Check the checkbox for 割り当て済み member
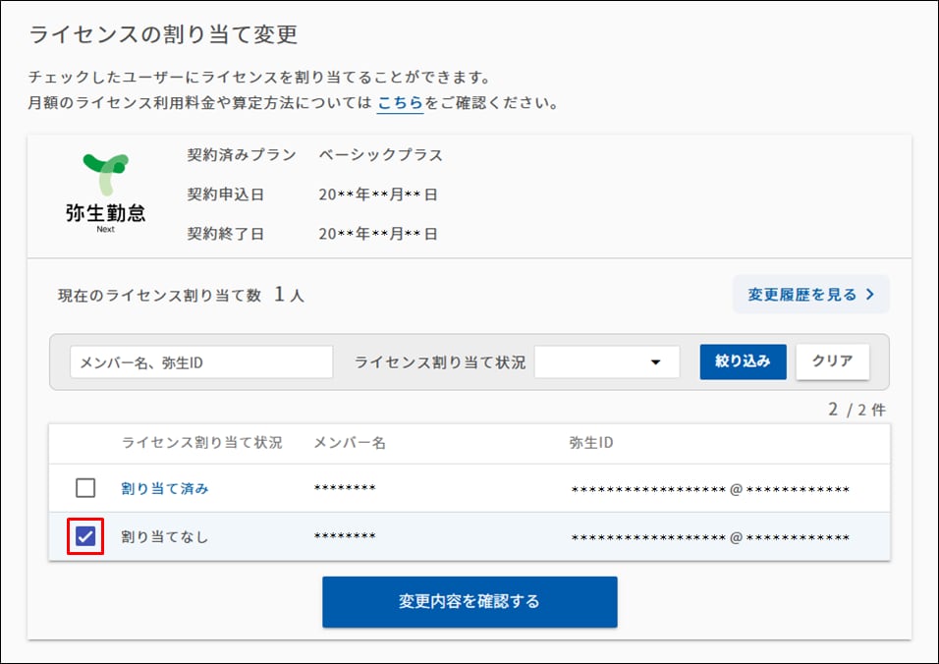Viewport: 939px width, 664px height. coord(85,488)
